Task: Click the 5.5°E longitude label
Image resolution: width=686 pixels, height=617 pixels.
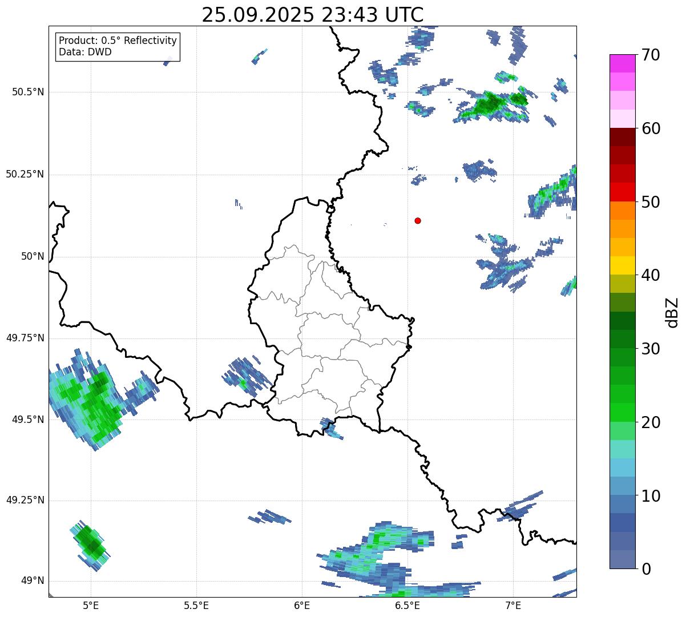Action: pyautogui.click(x=196, y=605)
